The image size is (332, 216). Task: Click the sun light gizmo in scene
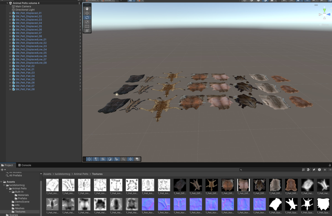tap(117, 94)
